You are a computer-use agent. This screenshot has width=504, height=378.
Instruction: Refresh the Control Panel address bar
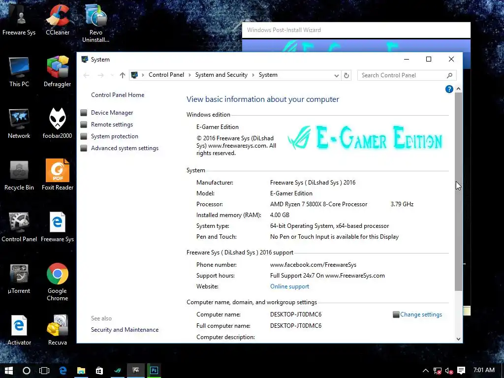point(346,75)
